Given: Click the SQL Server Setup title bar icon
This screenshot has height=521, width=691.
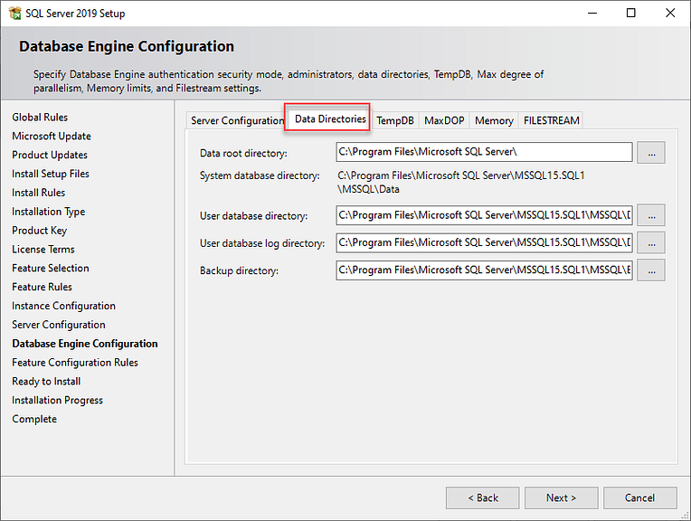Looking at the screenshot, I should (14, 14).
